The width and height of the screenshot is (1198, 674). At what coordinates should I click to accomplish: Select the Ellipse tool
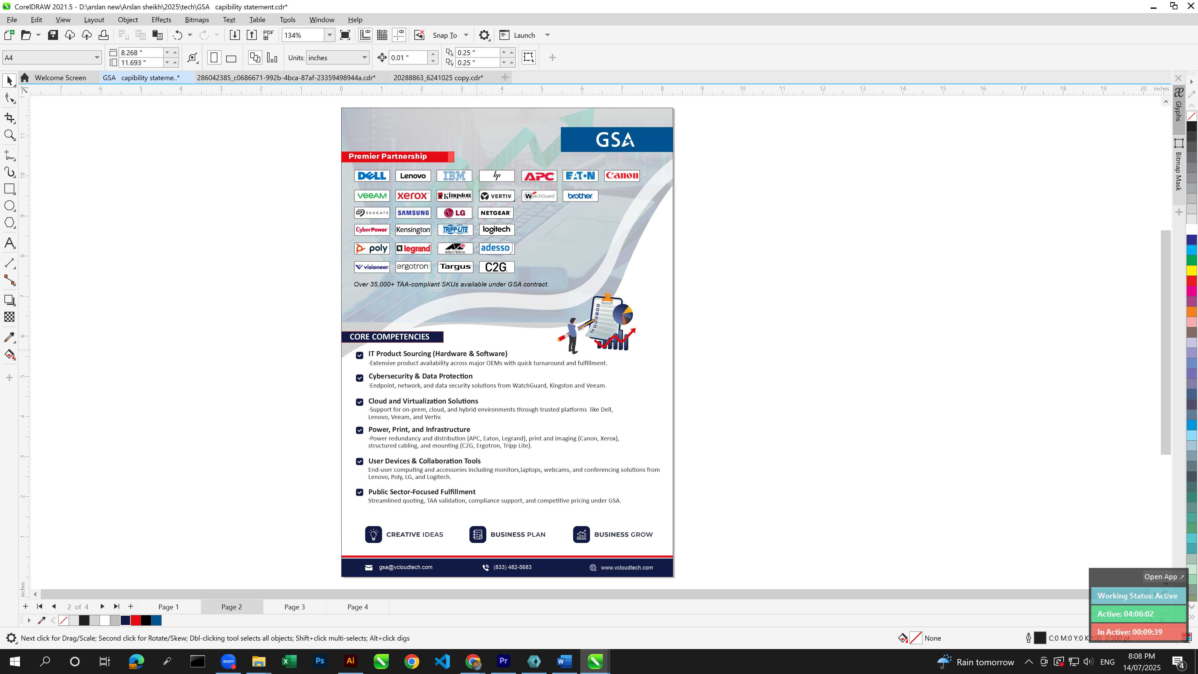(x=9, y=206)
